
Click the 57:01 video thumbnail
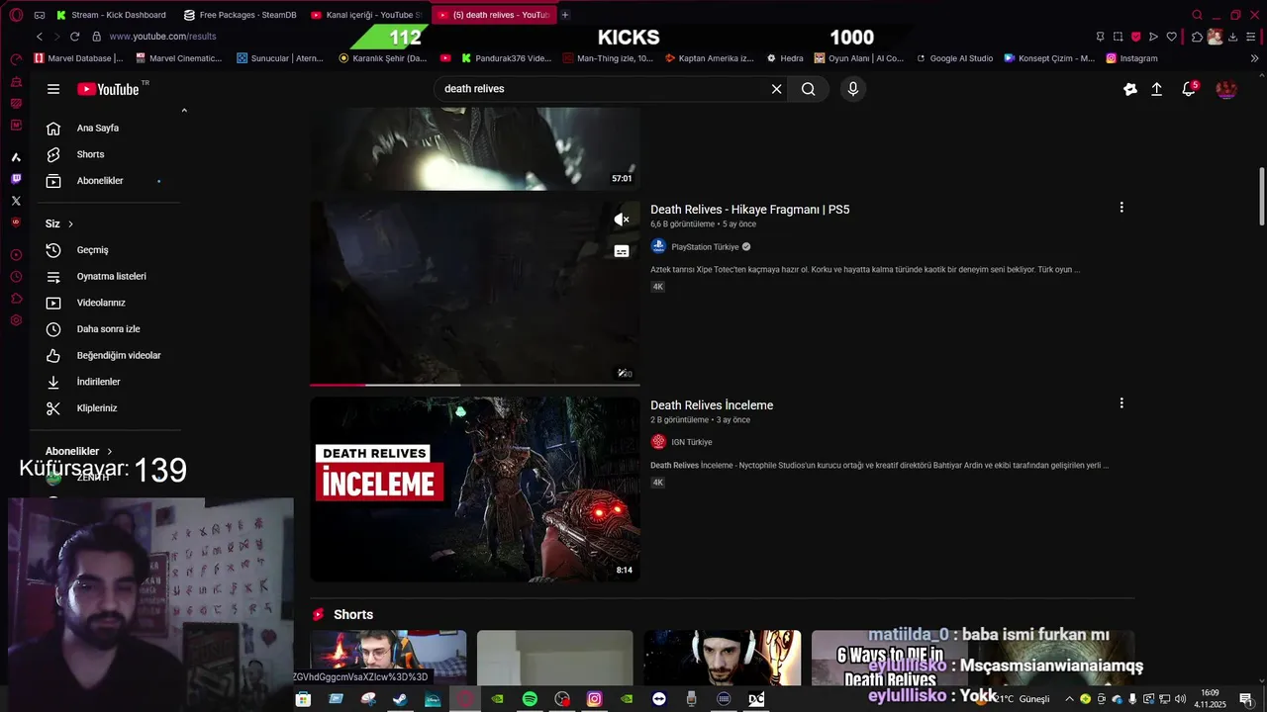coord(475,148)
